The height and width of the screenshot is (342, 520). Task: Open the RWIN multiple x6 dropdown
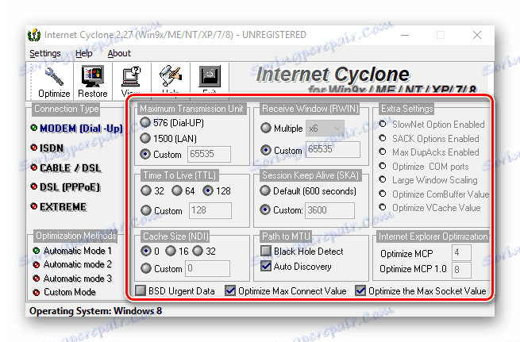[325, 129]
